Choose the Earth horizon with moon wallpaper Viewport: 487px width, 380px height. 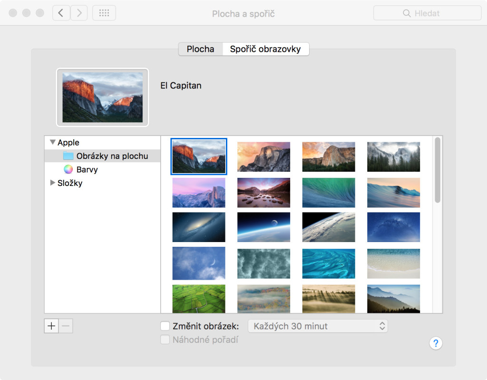pyautogui.click(x=263, y=227)
